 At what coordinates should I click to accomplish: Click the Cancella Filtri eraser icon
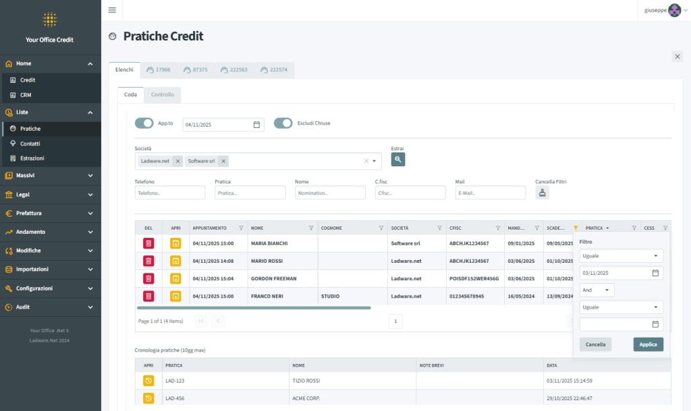point(543,193)
